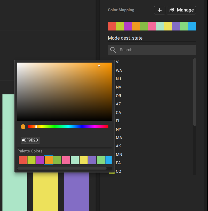Viewport: 208px width, 211px height.
Task: Click the Mode dest_state field
Action: click(x=152, y=38)
